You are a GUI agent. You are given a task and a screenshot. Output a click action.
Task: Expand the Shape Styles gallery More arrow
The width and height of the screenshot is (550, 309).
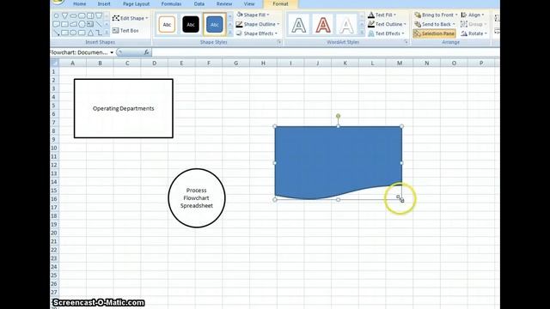coord(230,33)
